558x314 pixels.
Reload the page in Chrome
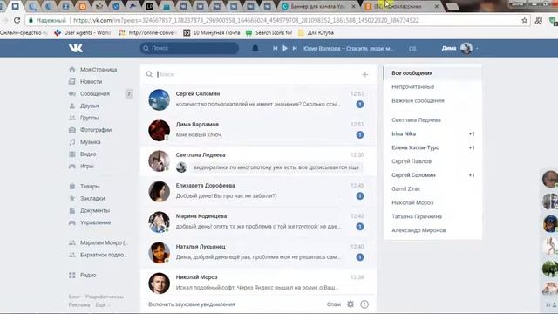(x=17, y=20)
